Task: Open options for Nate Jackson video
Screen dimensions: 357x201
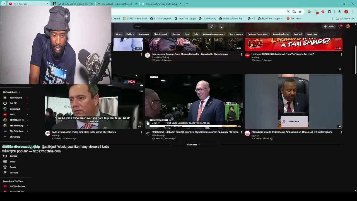Action: coord(242,54)
